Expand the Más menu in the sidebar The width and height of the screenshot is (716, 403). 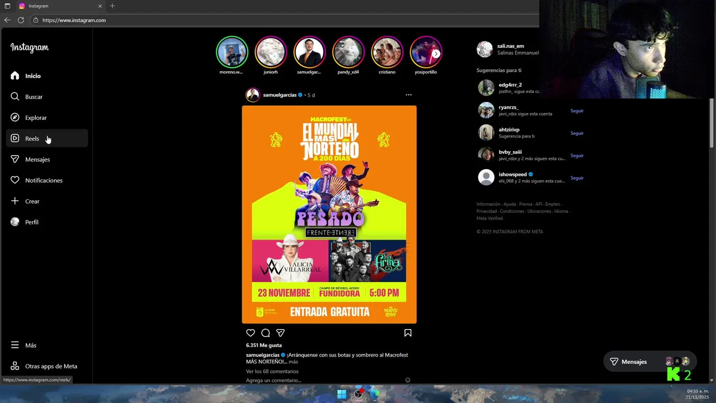tap(47, 345)
